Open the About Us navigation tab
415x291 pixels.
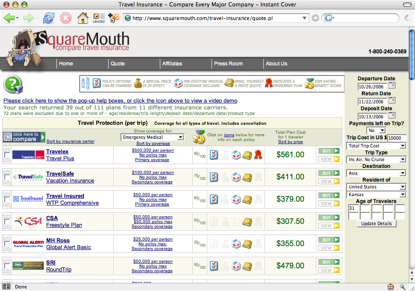click(277, 64)
